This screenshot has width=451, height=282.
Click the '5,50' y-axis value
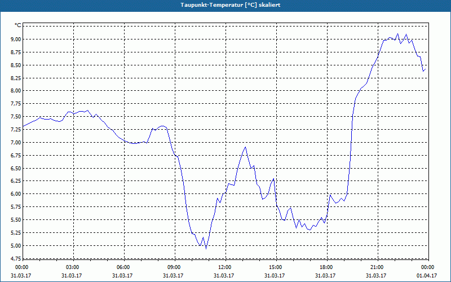[16, 220]
